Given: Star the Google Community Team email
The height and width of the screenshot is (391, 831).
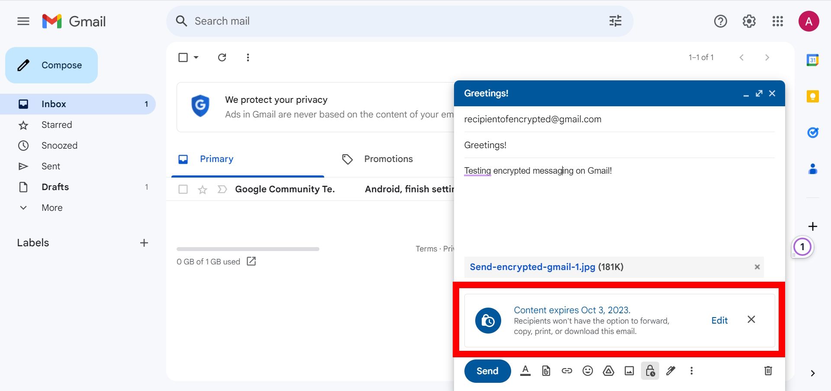Looking at the screenshot, I should tap(202, 189).
